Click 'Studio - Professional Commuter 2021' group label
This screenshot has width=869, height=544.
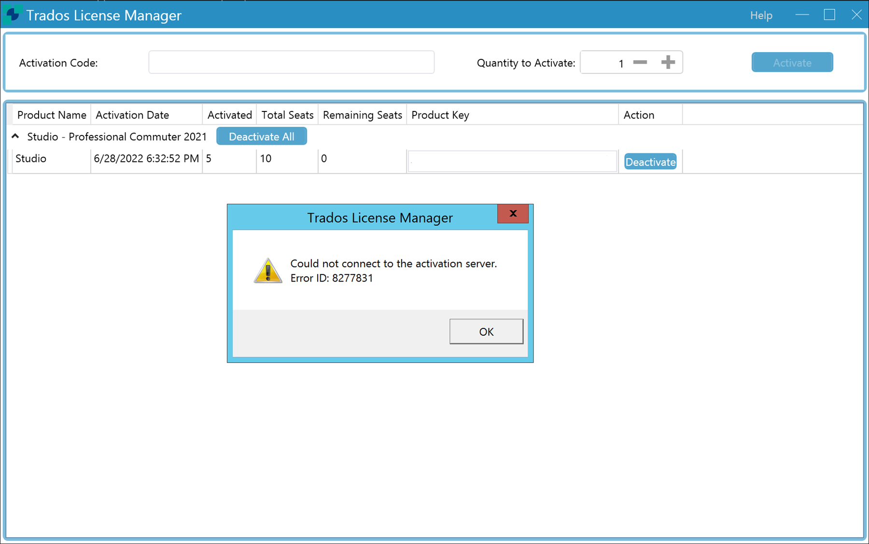click(117, 137)
